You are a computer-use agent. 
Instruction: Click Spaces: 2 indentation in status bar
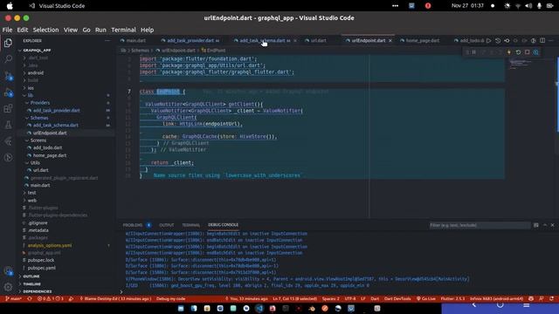coord(331,298)
